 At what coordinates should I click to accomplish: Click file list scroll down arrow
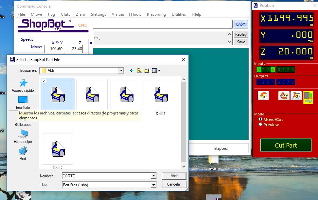(184, 167)
